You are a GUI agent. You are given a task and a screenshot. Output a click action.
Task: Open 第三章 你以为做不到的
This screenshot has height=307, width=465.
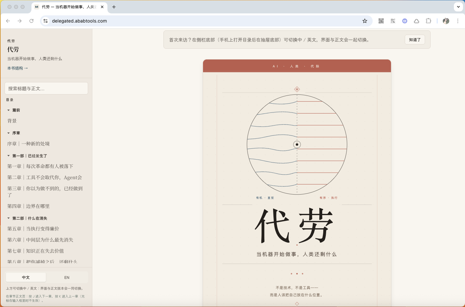(x=45, y=192)
